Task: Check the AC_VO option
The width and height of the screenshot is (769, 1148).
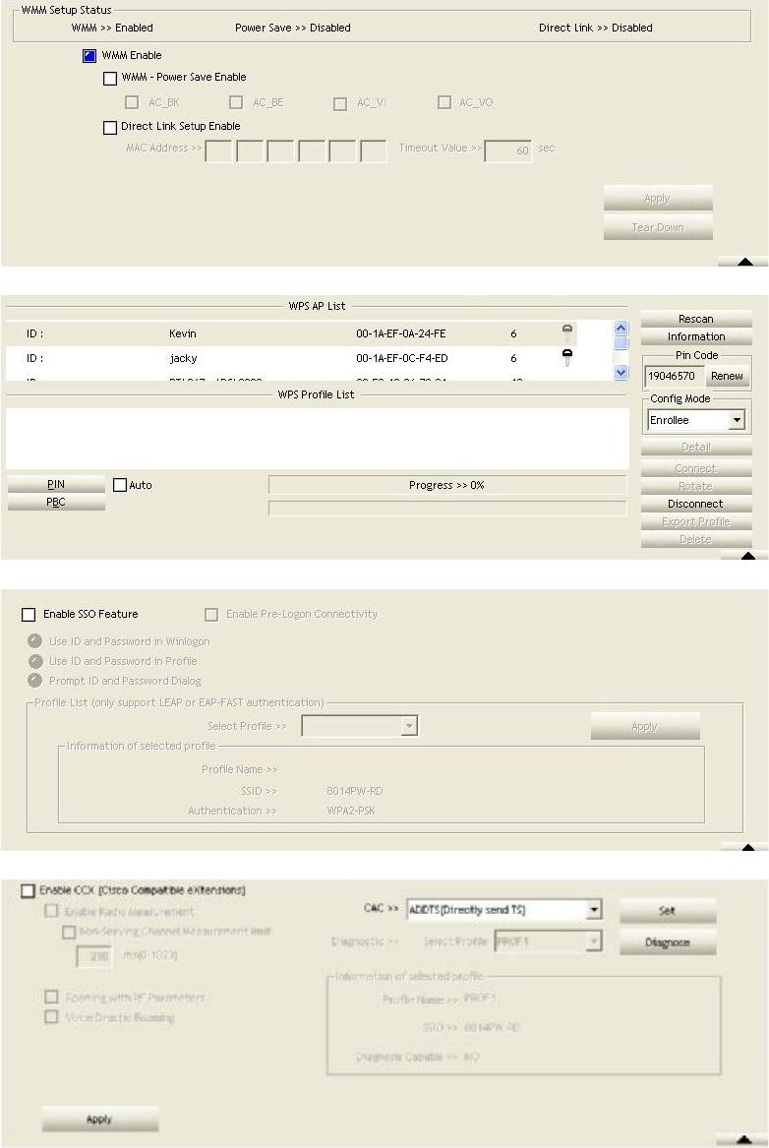Action: click(x=444, y=102)
